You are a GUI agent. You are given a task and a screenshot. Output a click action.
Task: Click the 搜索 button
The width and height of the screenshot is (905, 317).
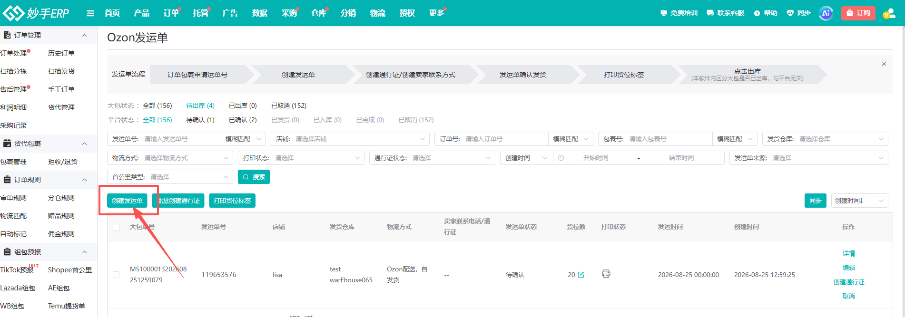point(254,177)
